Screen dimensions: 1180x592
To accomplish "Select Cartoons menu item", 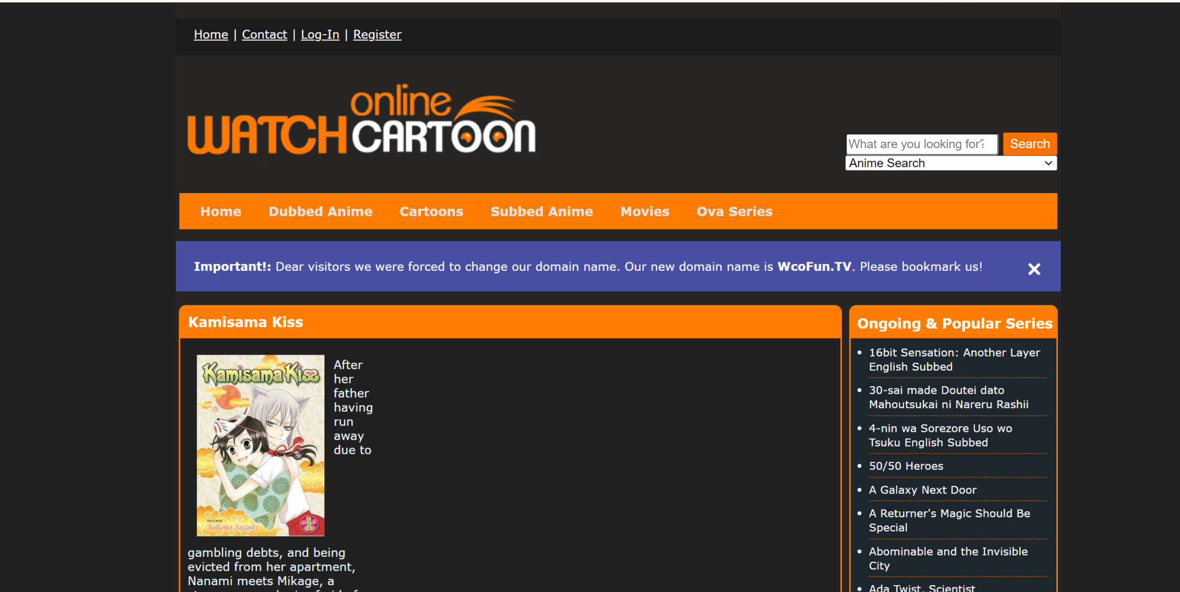I will click(x=432, y=212).
